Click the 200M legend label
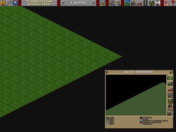 click(111, 119)
